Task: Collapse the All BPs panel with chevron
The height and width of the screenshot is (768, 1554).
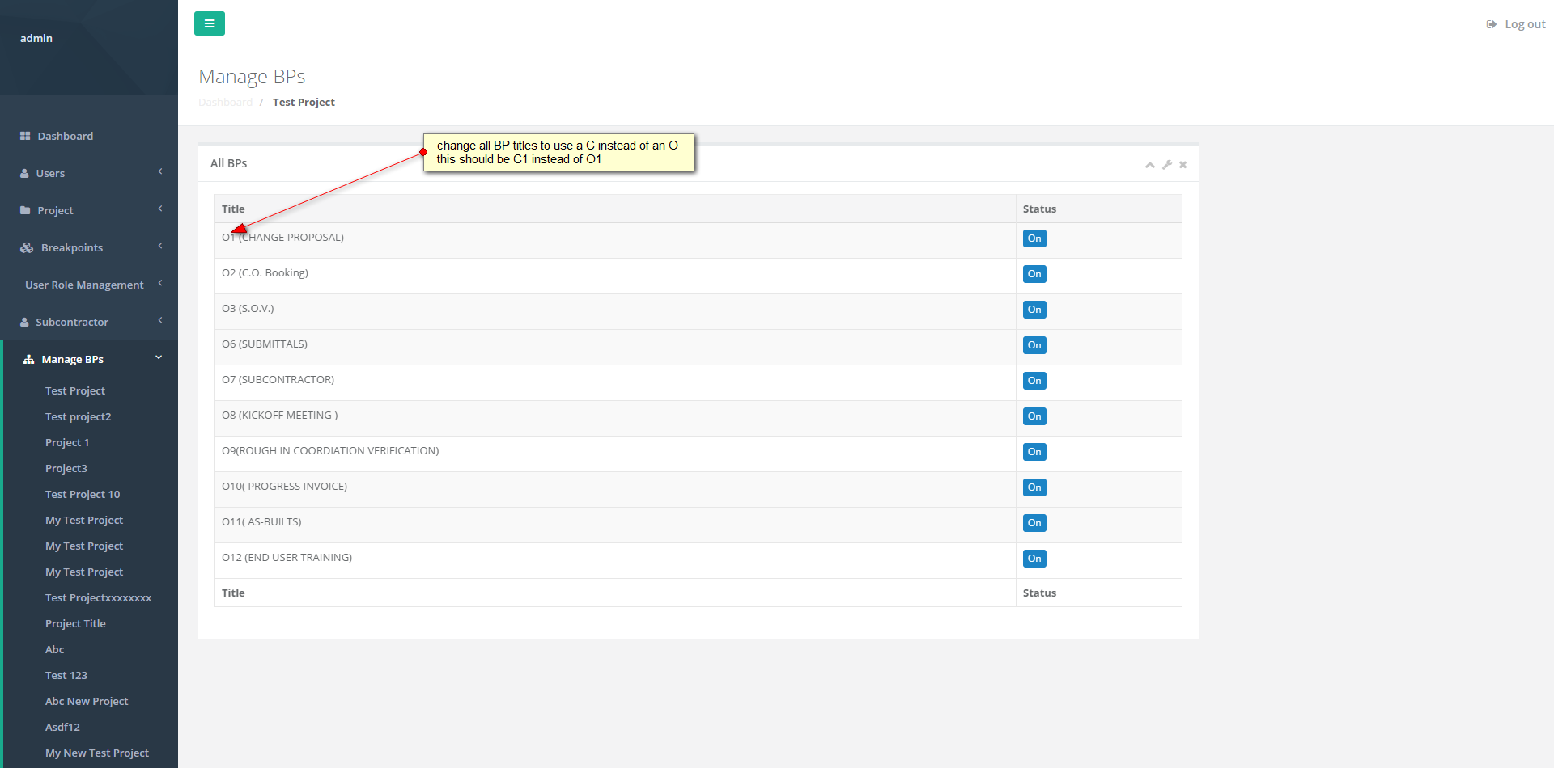Action: pos(1149,165)
